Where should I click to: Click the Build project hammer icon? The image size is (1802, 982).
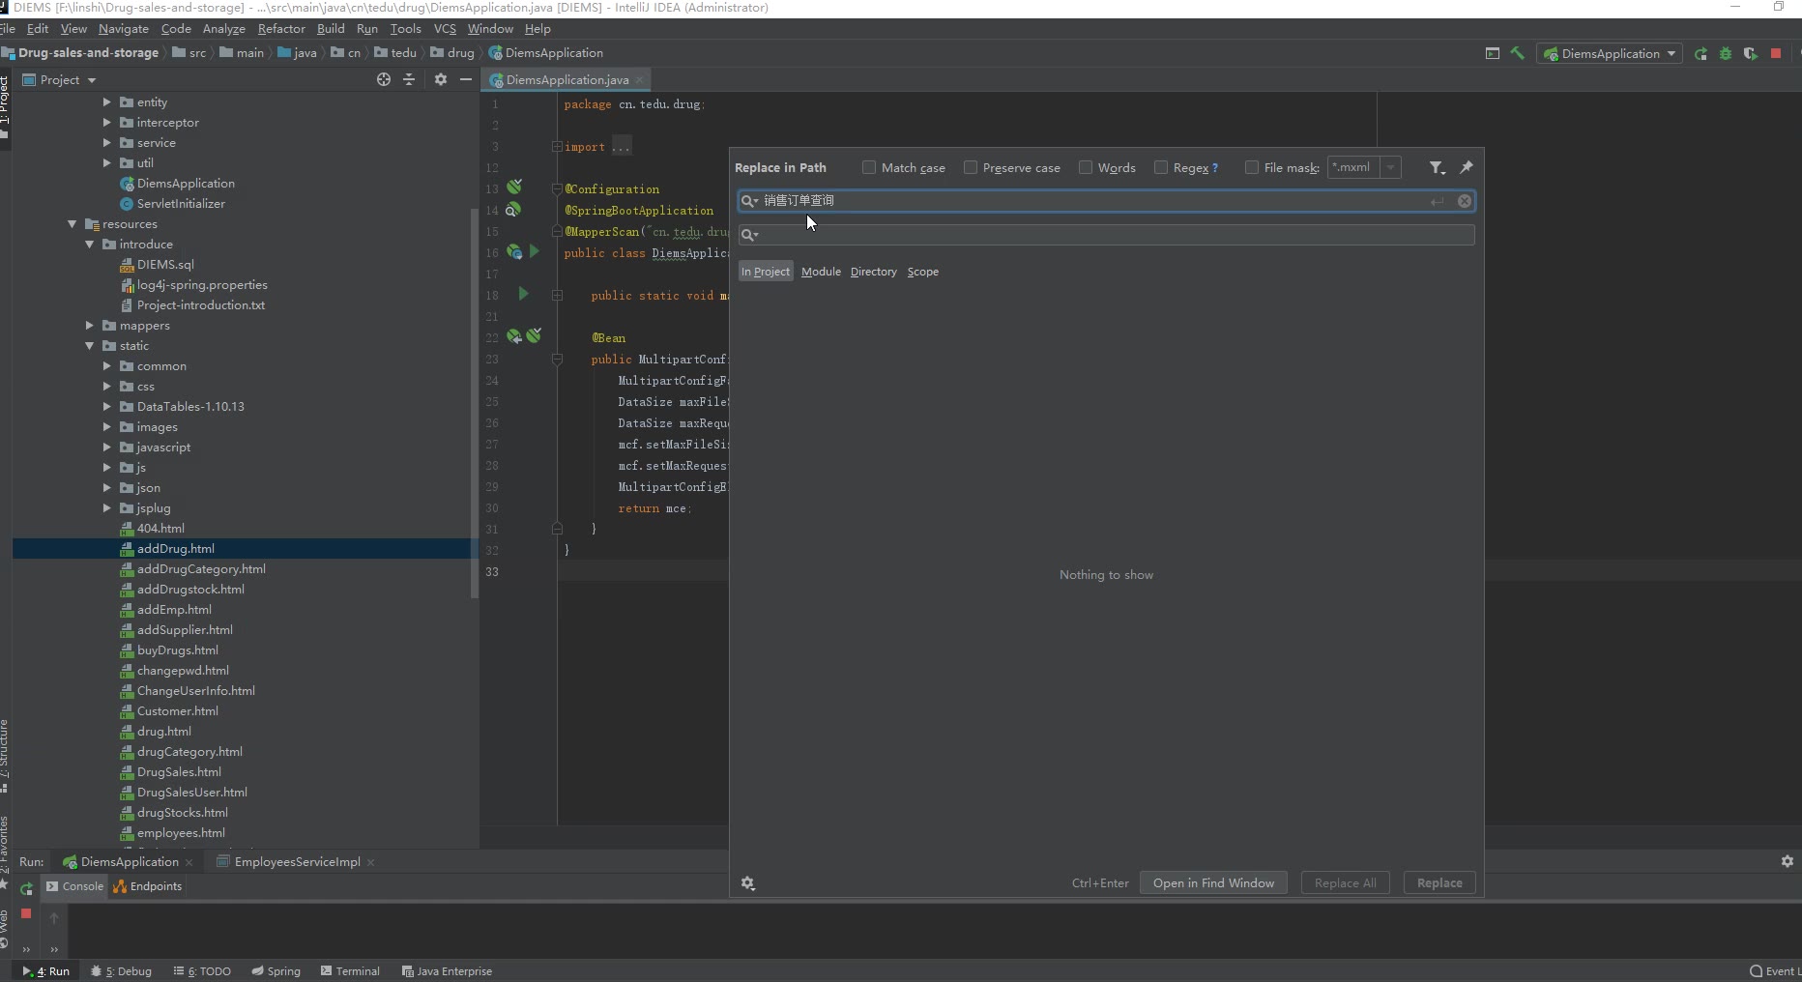(1517, 54)
